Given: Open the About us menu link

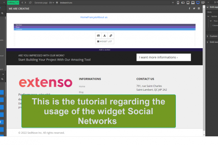Looking at the screenshot, I should 102,17.
